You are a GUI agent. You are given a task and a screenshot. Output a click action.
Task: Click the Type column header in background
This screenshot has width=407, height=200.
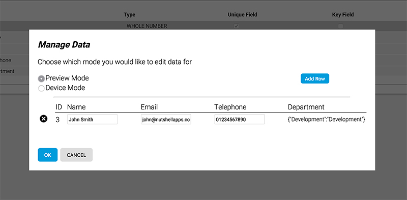pos(130,15)
